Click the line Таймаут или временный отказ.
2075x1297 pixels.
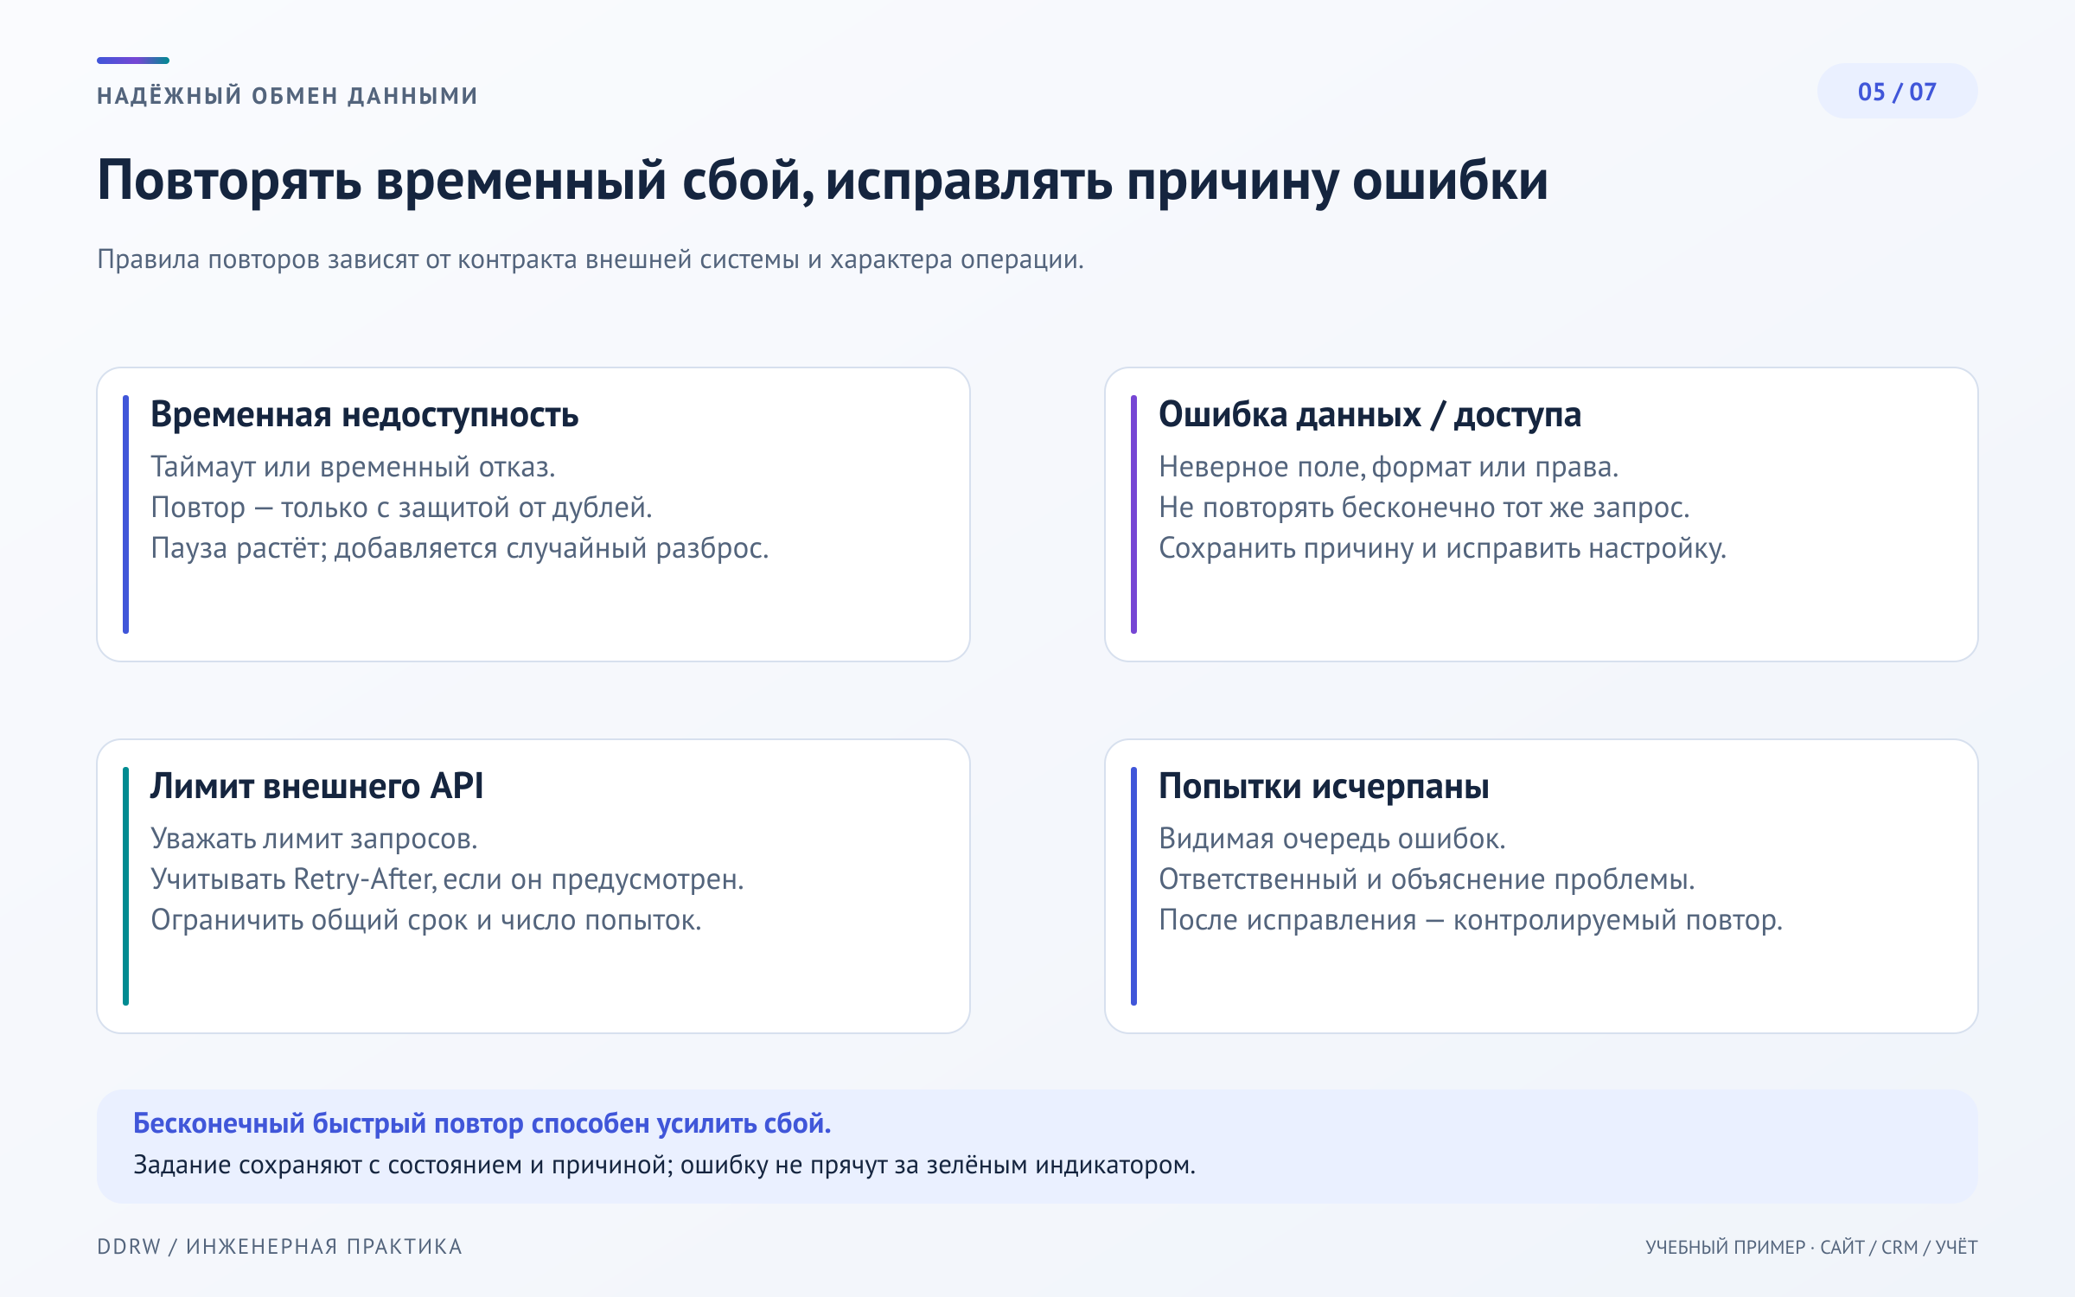coord(353,467)
